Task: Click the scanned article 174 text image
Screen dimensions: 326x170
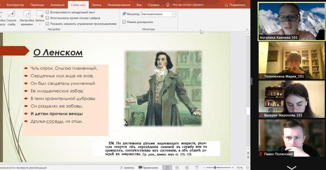Action: 156,148
